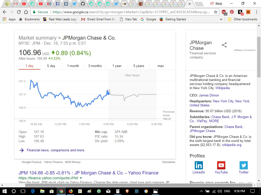The image size is (261, 195).
Task: Open JPMorgan's YouTube profile
Action: 221,168
